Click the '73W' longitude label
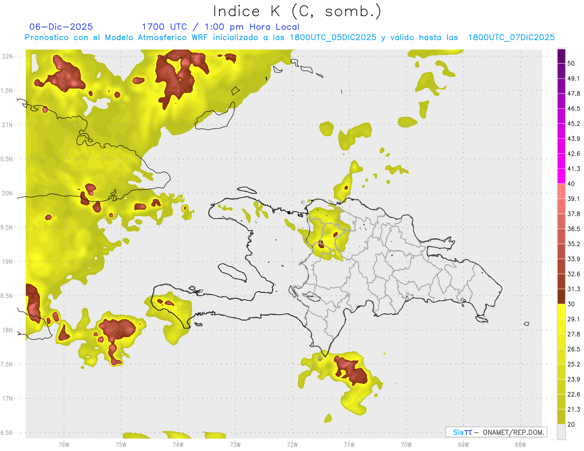Image resolution: width=584 pixels, height=451 pixels. pos(235,444)
